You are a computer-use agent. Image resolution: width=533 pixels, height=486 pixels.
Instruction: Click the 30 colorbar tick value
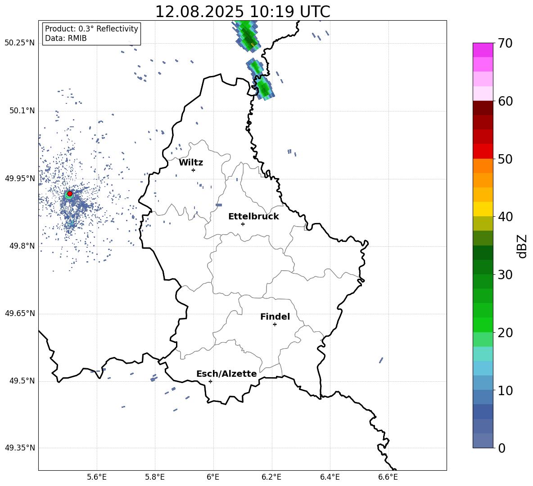coord(505,275)
